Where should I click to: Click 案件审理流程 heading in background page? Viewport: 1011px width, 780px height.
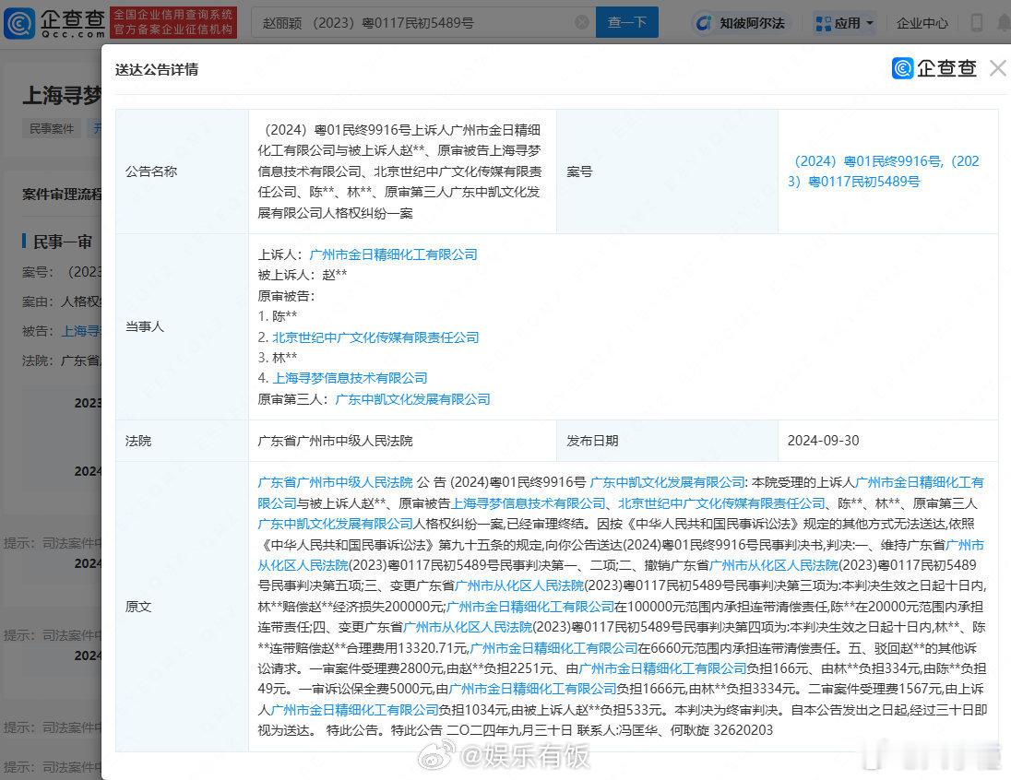coord(62,194)
